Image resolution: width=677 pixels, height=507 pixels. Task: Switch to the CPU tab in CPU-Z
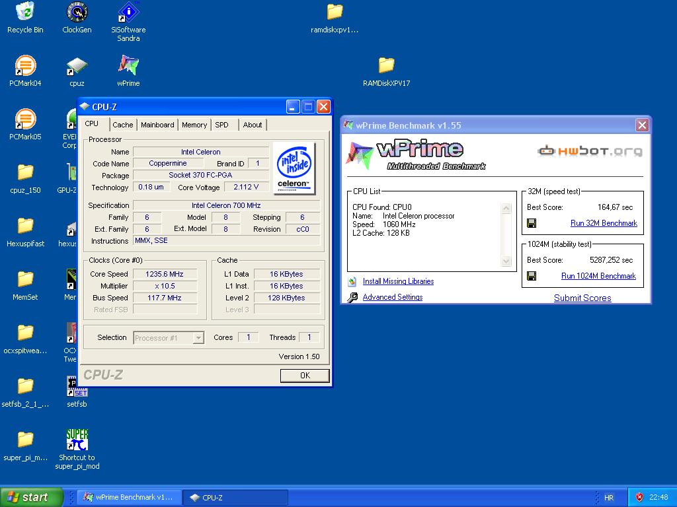tap(91, 123)
